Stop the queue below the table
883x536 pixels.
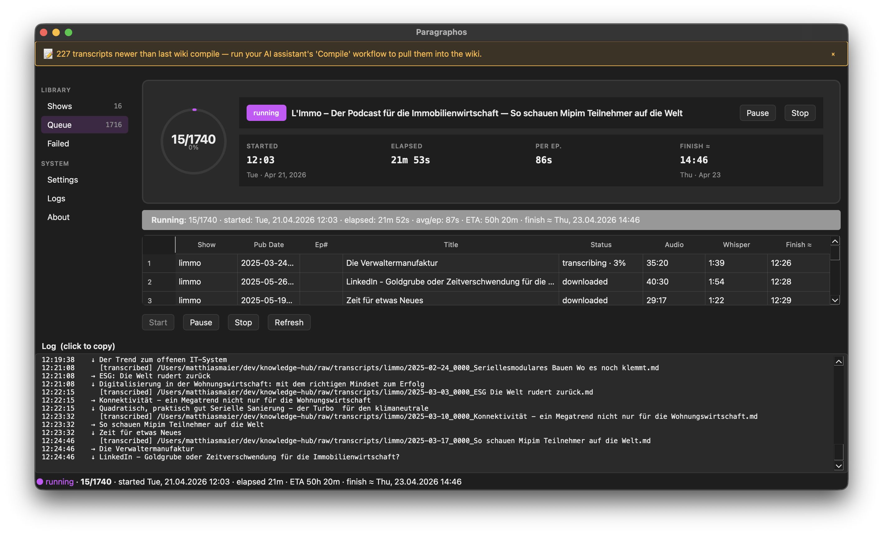[243, 322]
